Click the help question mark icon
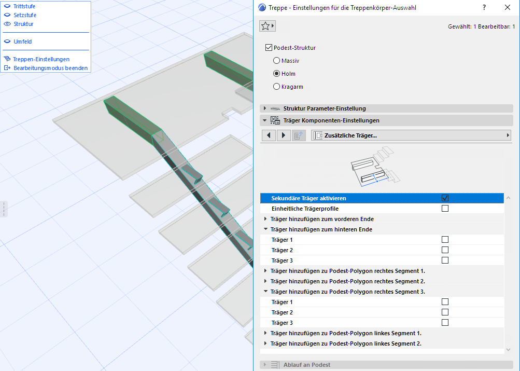The image size is (520, 371). [x=484, y=8]
